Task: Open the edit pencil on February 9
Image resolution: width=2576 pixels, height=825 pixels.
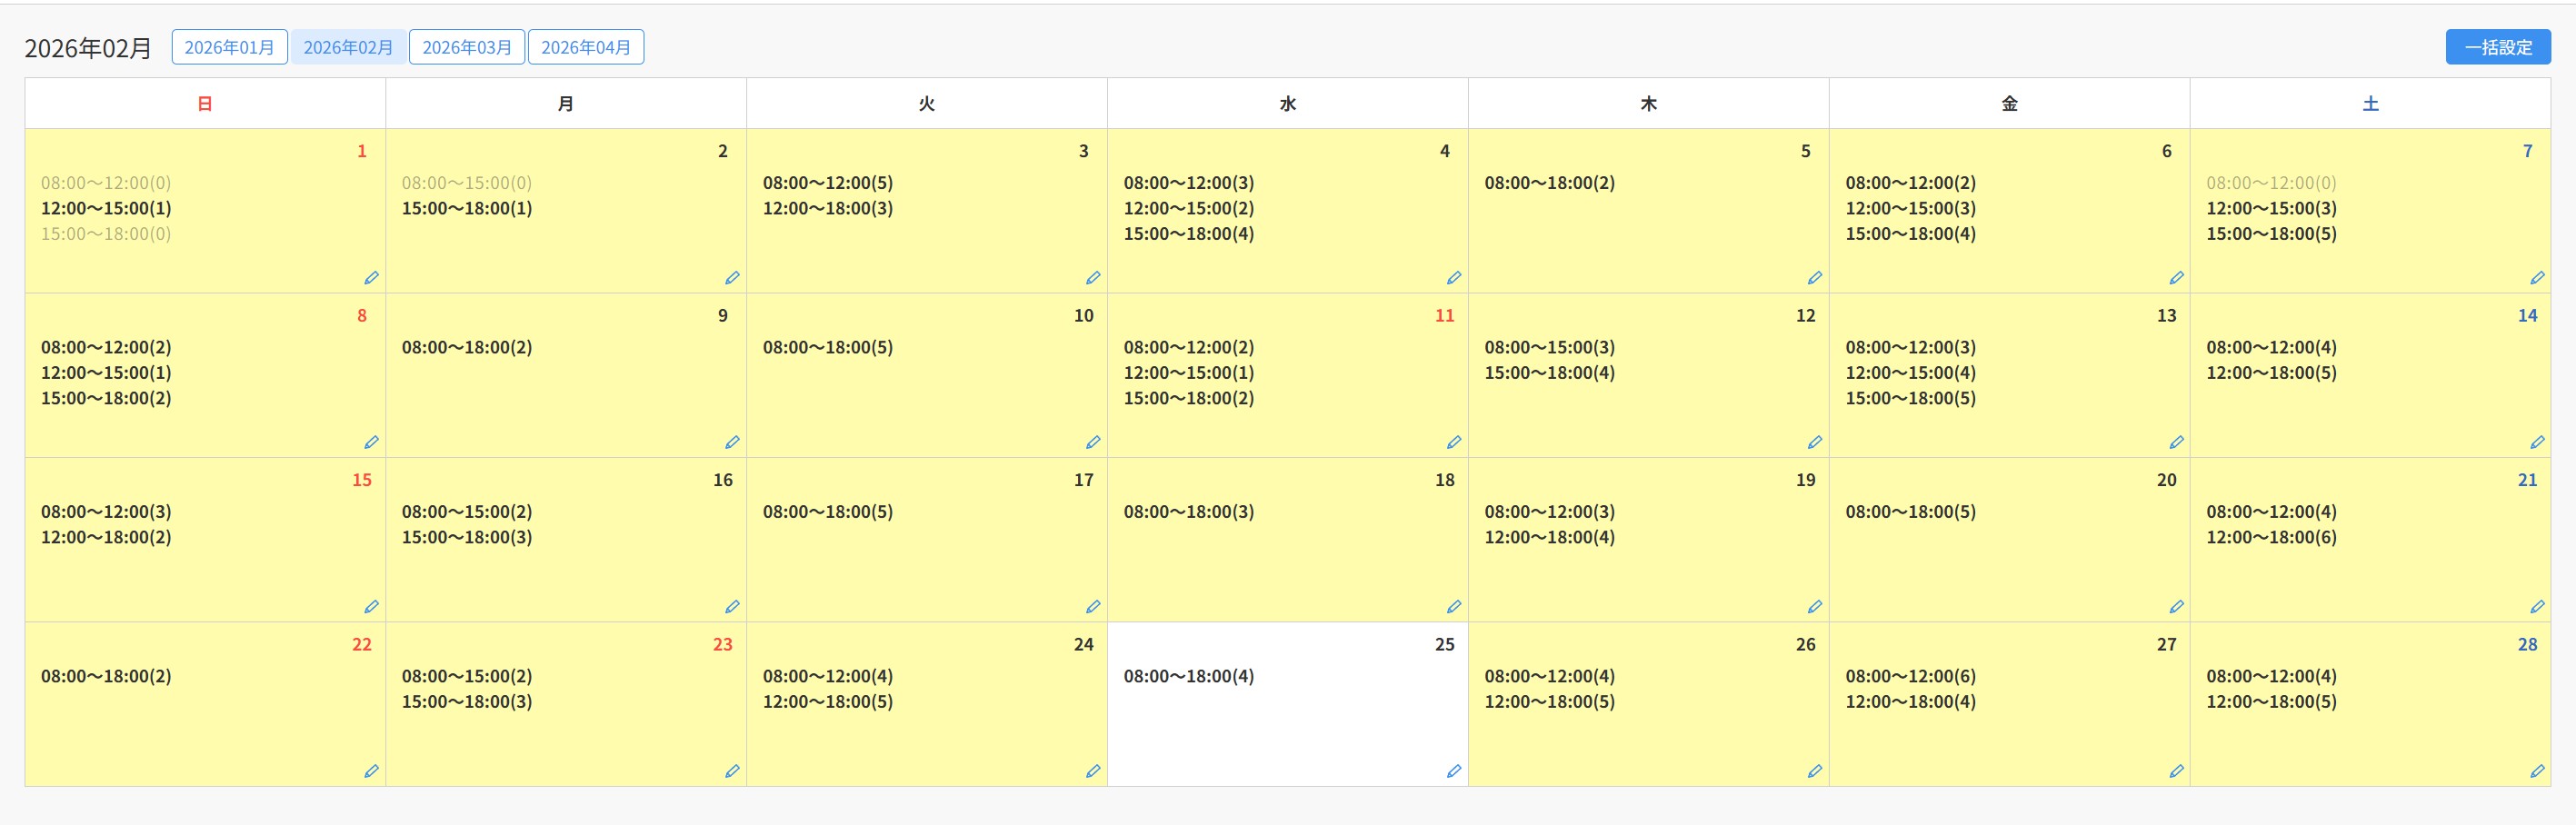Action: click(732, 442)
